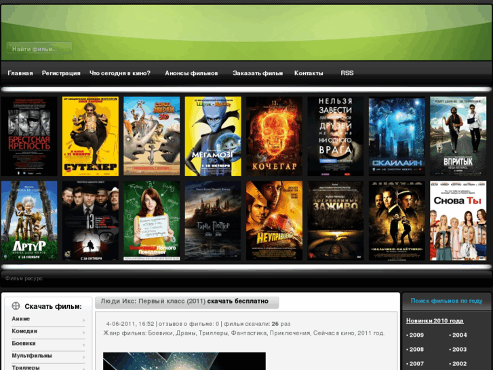Filter films by year 2007
The width and height of the screenshot is (493, 370).
click(416, 364)
